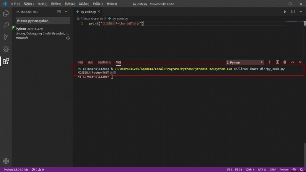Image resolution: width=306 pixels, height=172 pixels.
Task: Select Python 3.8.0 32-bit interpreter in status bar
Action: click(x=16, y=170)
